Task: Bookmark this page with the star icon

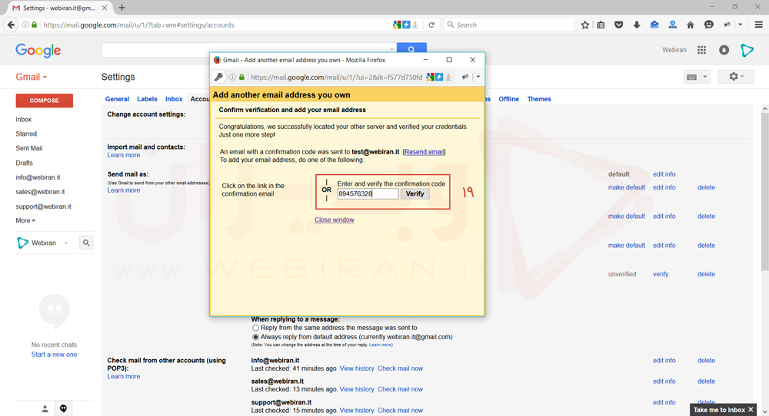Action: point(584,25)
